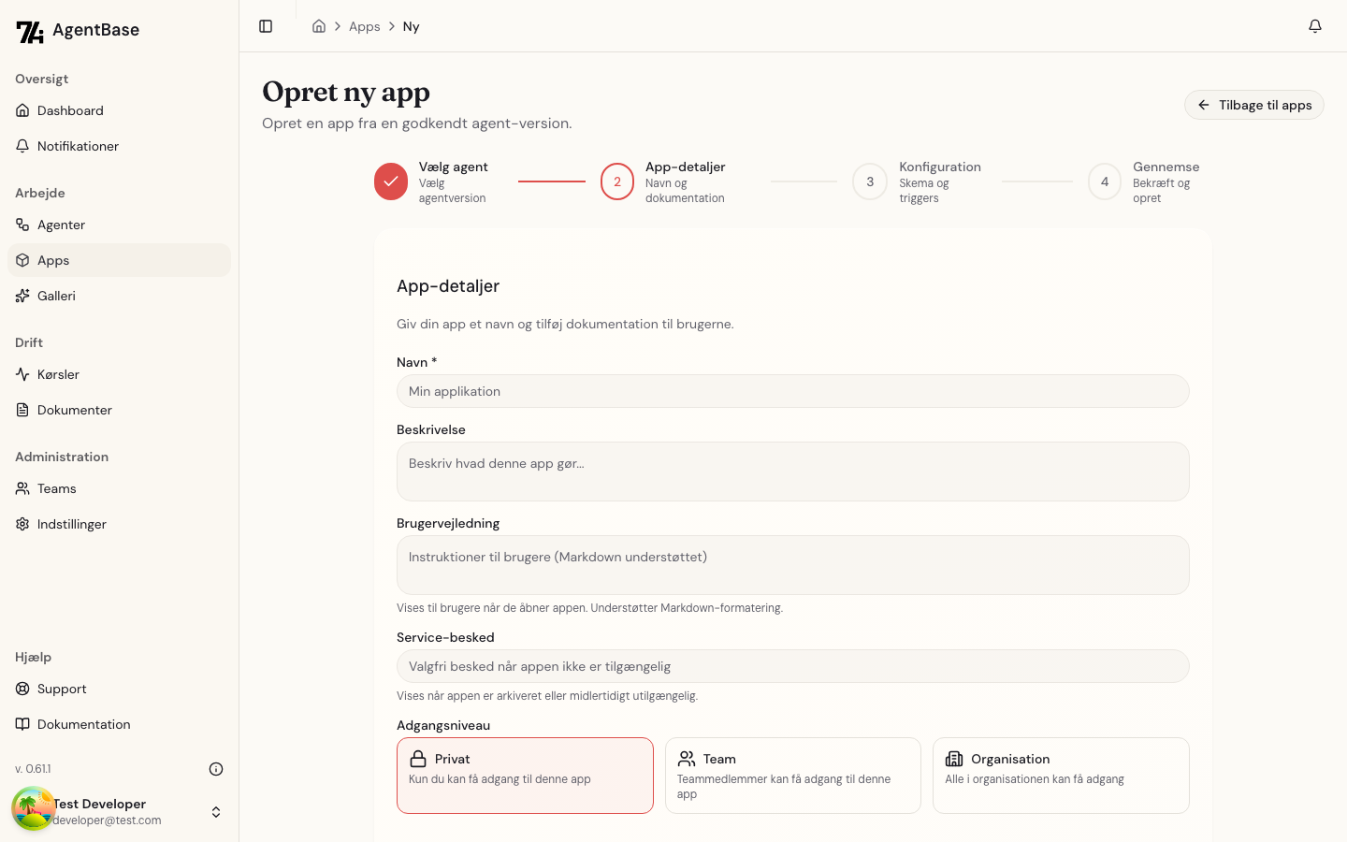Expand the user profile menu for Test Developer

(216, 812)
